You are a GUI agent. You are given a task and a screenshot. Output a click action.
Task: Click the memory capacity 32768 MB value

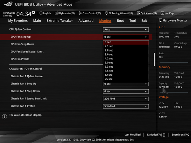point(164,87)
